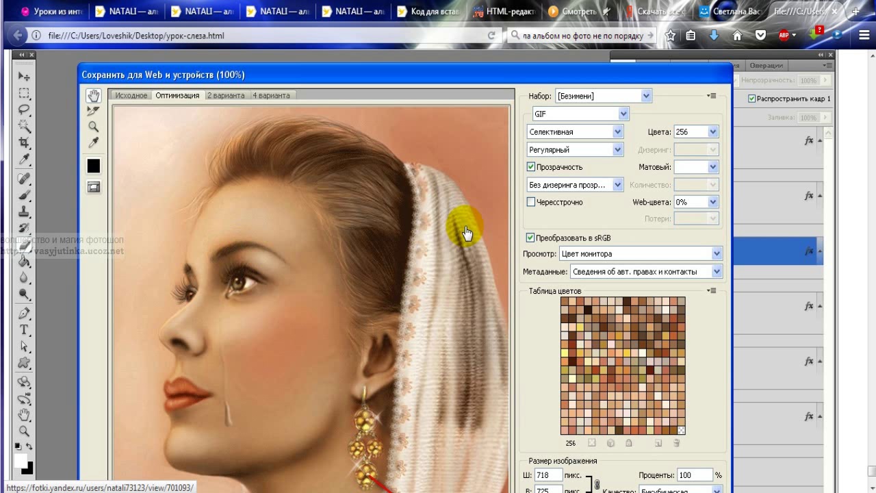Click the browser home icon

click(x=737, y=36)
